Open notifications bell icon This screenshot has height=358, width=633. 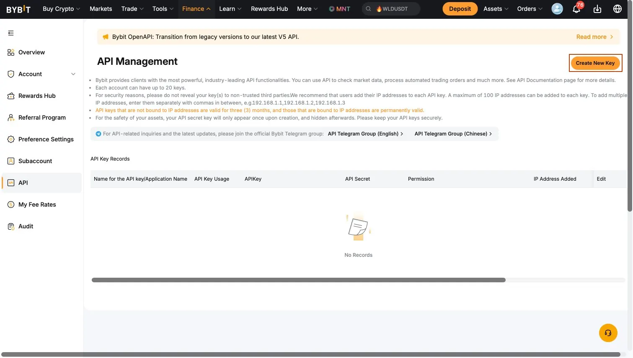(x=576, y=9)
